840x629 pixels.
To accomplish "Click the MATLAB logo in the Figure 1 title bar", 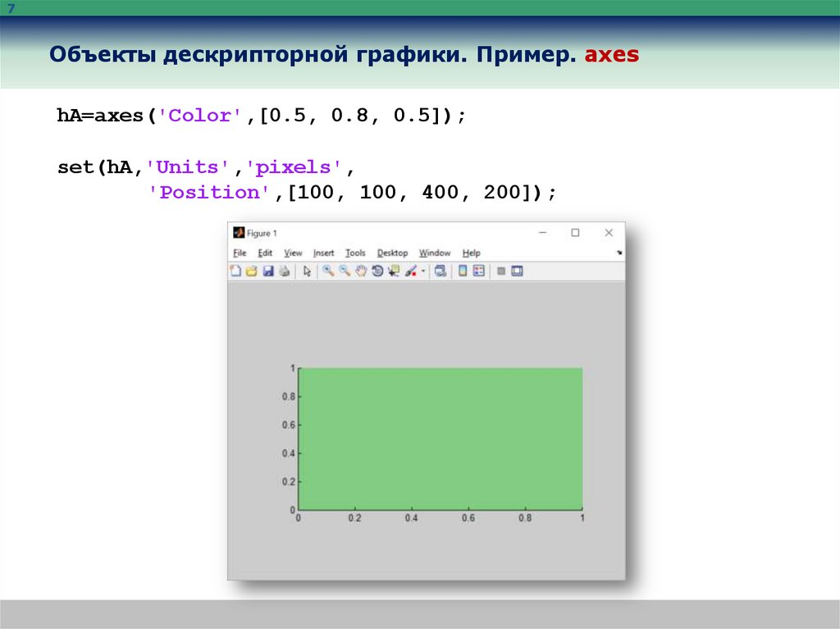I will tap(239, 233).
